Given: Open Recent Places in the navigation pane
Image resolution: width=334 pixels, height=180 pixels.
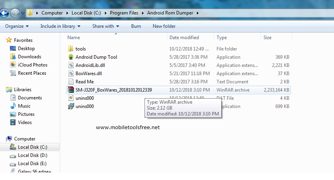Looking at the screenshot, I should coord(32,73).
